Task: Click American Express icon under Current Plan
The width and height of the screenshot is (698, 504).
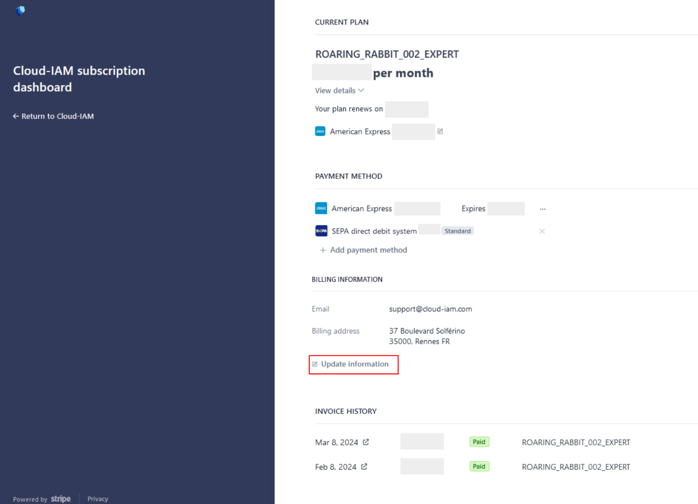Action: [320, 131]
